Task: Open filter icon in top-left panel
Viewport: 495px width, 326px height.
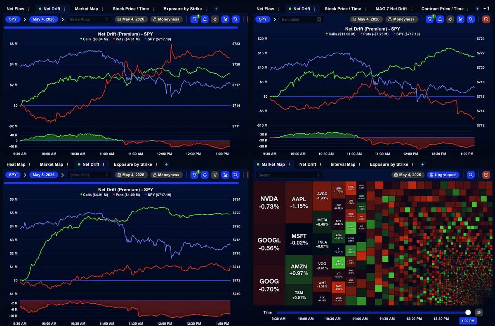Action: (195, 19)
